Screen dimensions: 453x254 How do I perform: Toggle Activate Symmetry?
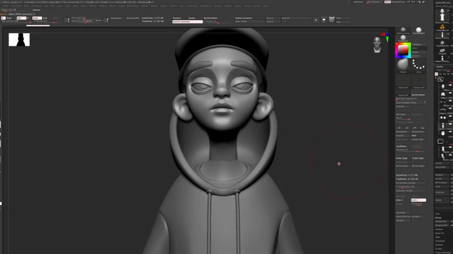point(187,21)
